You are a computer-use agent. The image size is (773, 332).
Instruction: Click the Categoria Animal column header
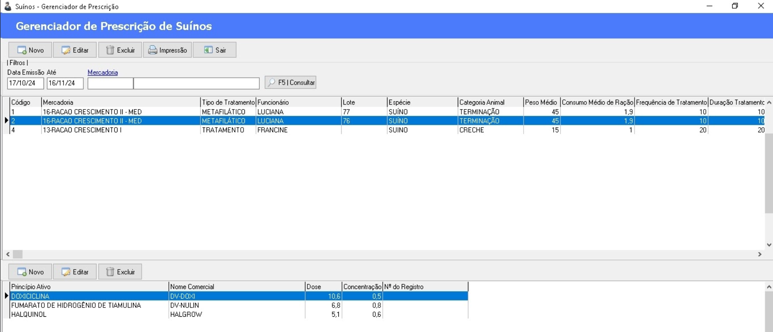[x=491, y=102]
